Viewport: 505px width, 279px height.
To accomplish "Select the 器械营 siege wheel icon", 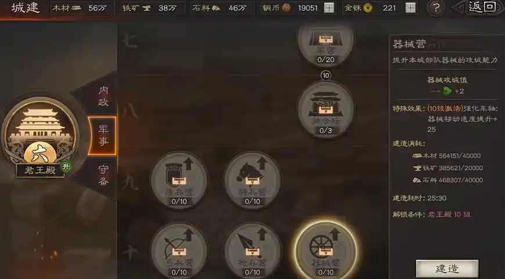I will (326, 251).
